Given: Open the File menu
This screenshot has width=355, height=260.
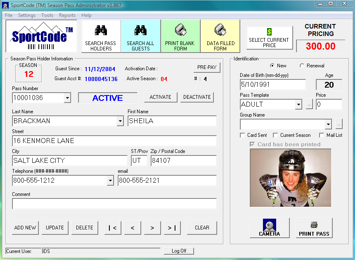Looking at the screenshot, I should coord(9,15).
